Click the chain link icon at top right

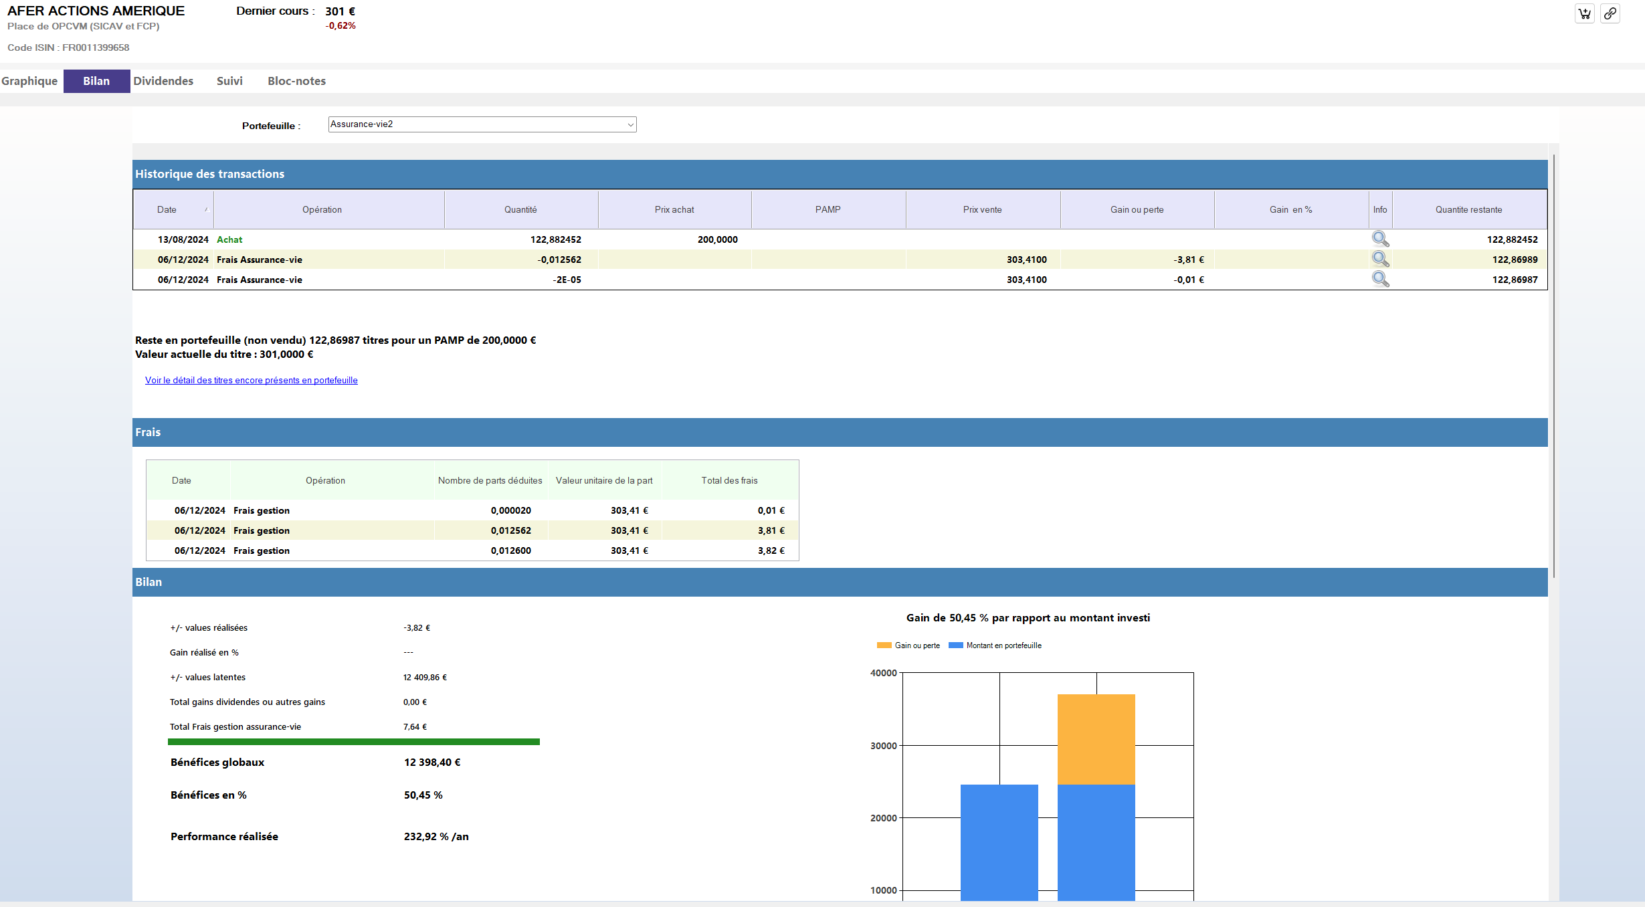[1610, 13]
